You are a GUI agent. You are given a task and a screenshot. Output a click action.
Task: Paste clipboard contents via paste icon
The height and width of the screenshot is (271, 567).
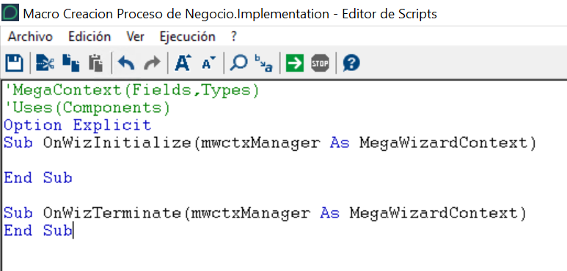pyautogui.click(x=95, y=64)
